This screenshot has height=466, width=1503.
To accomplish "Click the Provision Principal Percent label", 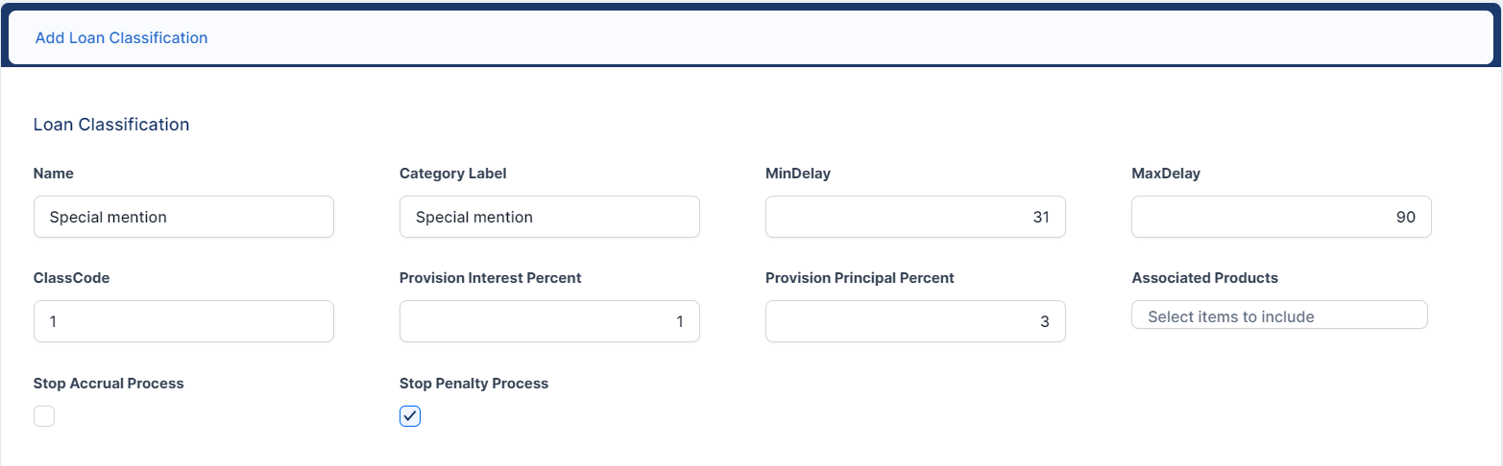I will (860, 278).
